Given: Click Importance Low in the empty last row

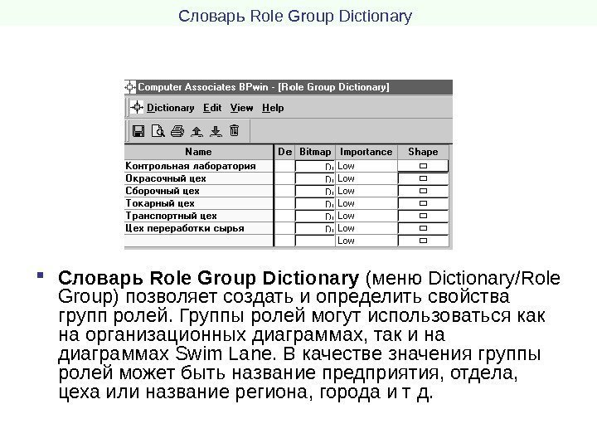Looking at the screenshot, I should 366,241.
